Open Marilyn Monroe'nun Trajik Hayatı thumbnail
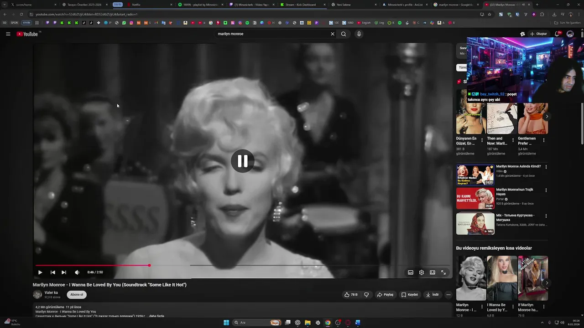This screenshot has height=328, width=584. tap(475, 198)
